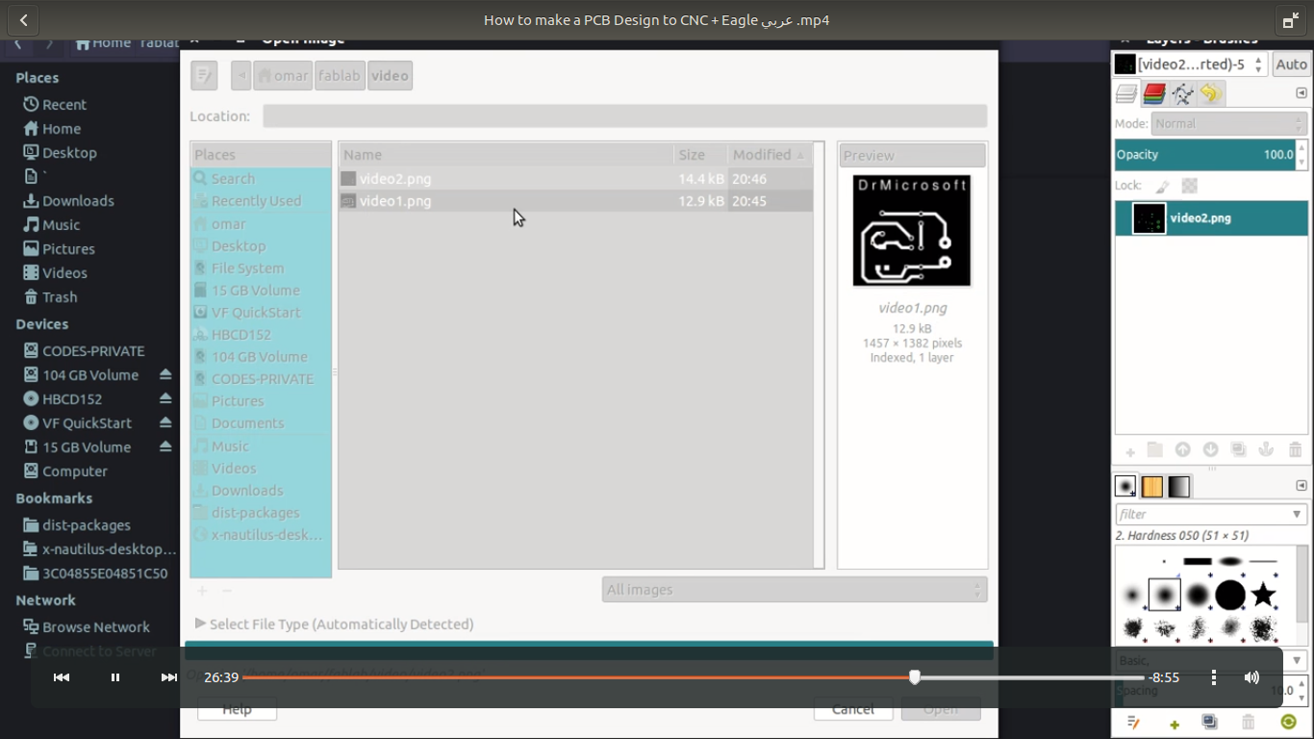Eject the HBCD152 device
Viewport: 1314px width, 739px height.
click(165, 398)
